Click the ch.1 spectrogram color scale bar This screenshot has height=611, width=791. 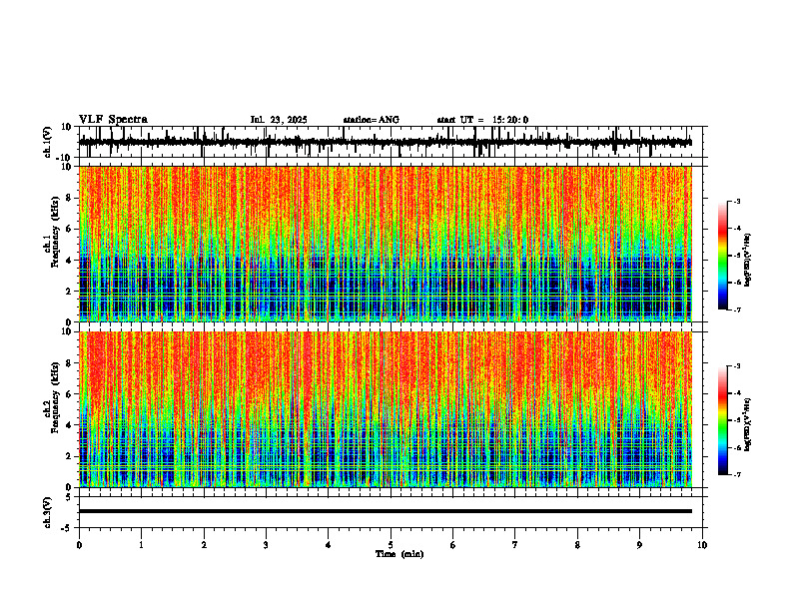pyautogui.click(x=722, y=256)
